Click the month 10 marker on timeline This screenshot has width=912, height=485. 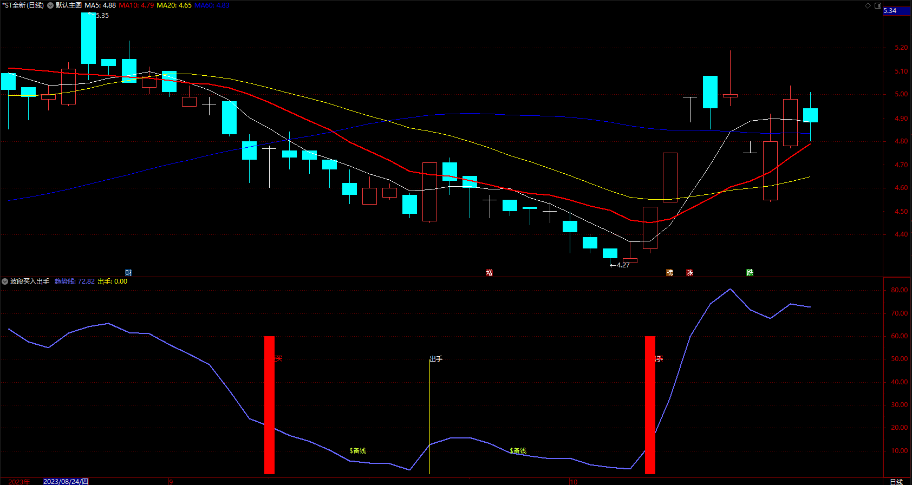pos(574,481)
